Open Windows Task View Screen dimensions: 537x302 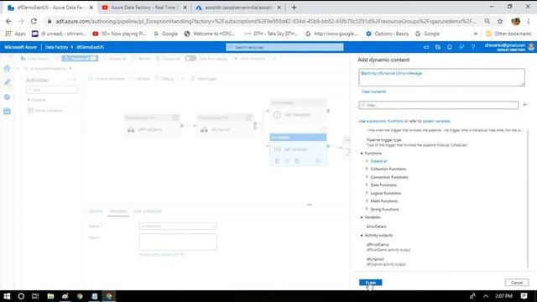(x=35, y=296)
